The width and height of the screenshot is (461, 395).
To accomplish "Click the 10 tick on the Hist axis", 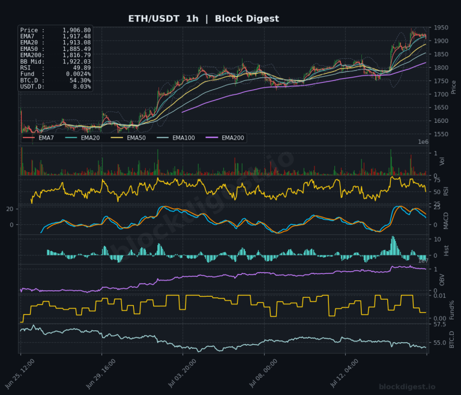I will click(437, 239).
